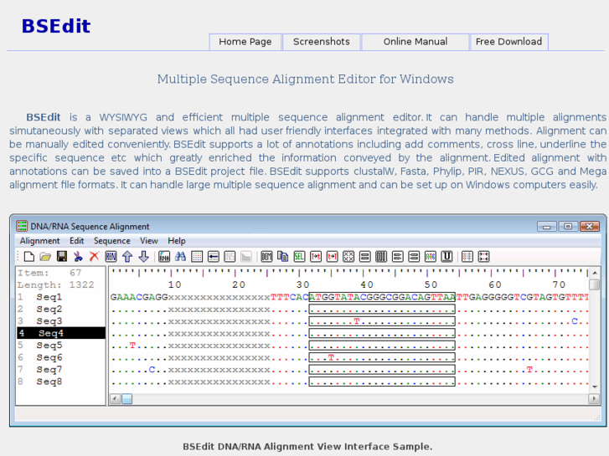Click the dotted grid toolbar icon
The width and height of the screenshot is (609, 456).
[197, 257]
